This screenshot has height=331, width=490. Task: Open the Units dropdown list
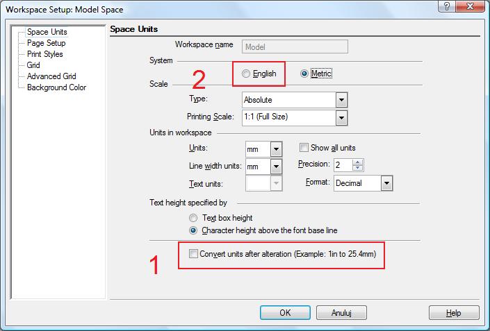[276, 149]
